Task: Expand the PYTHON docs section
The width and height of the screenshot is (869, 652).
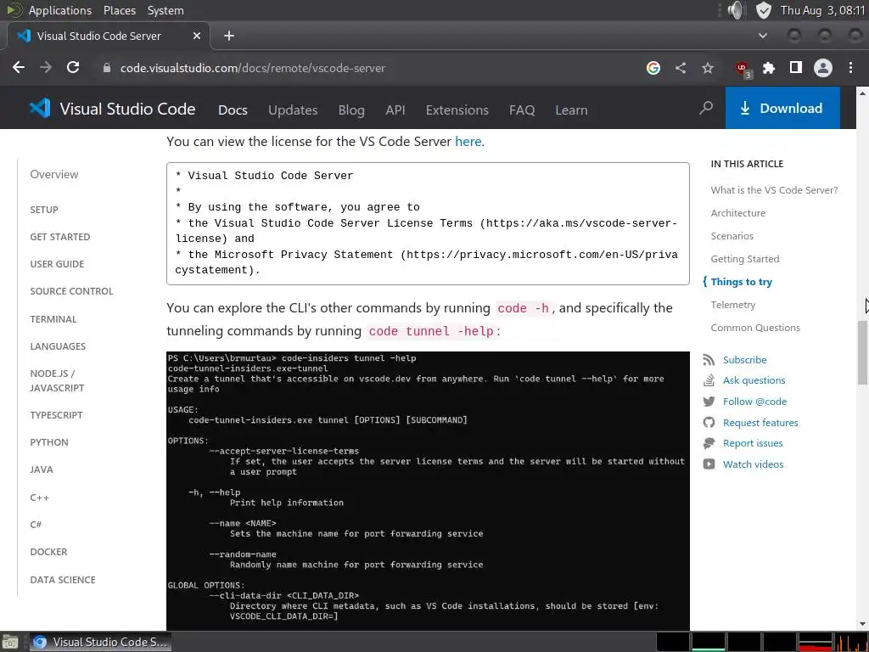Action: 49,442
